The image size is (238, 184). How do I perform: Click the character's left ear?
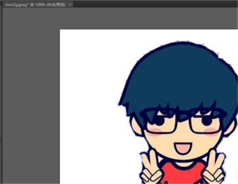tap(137, 127)
